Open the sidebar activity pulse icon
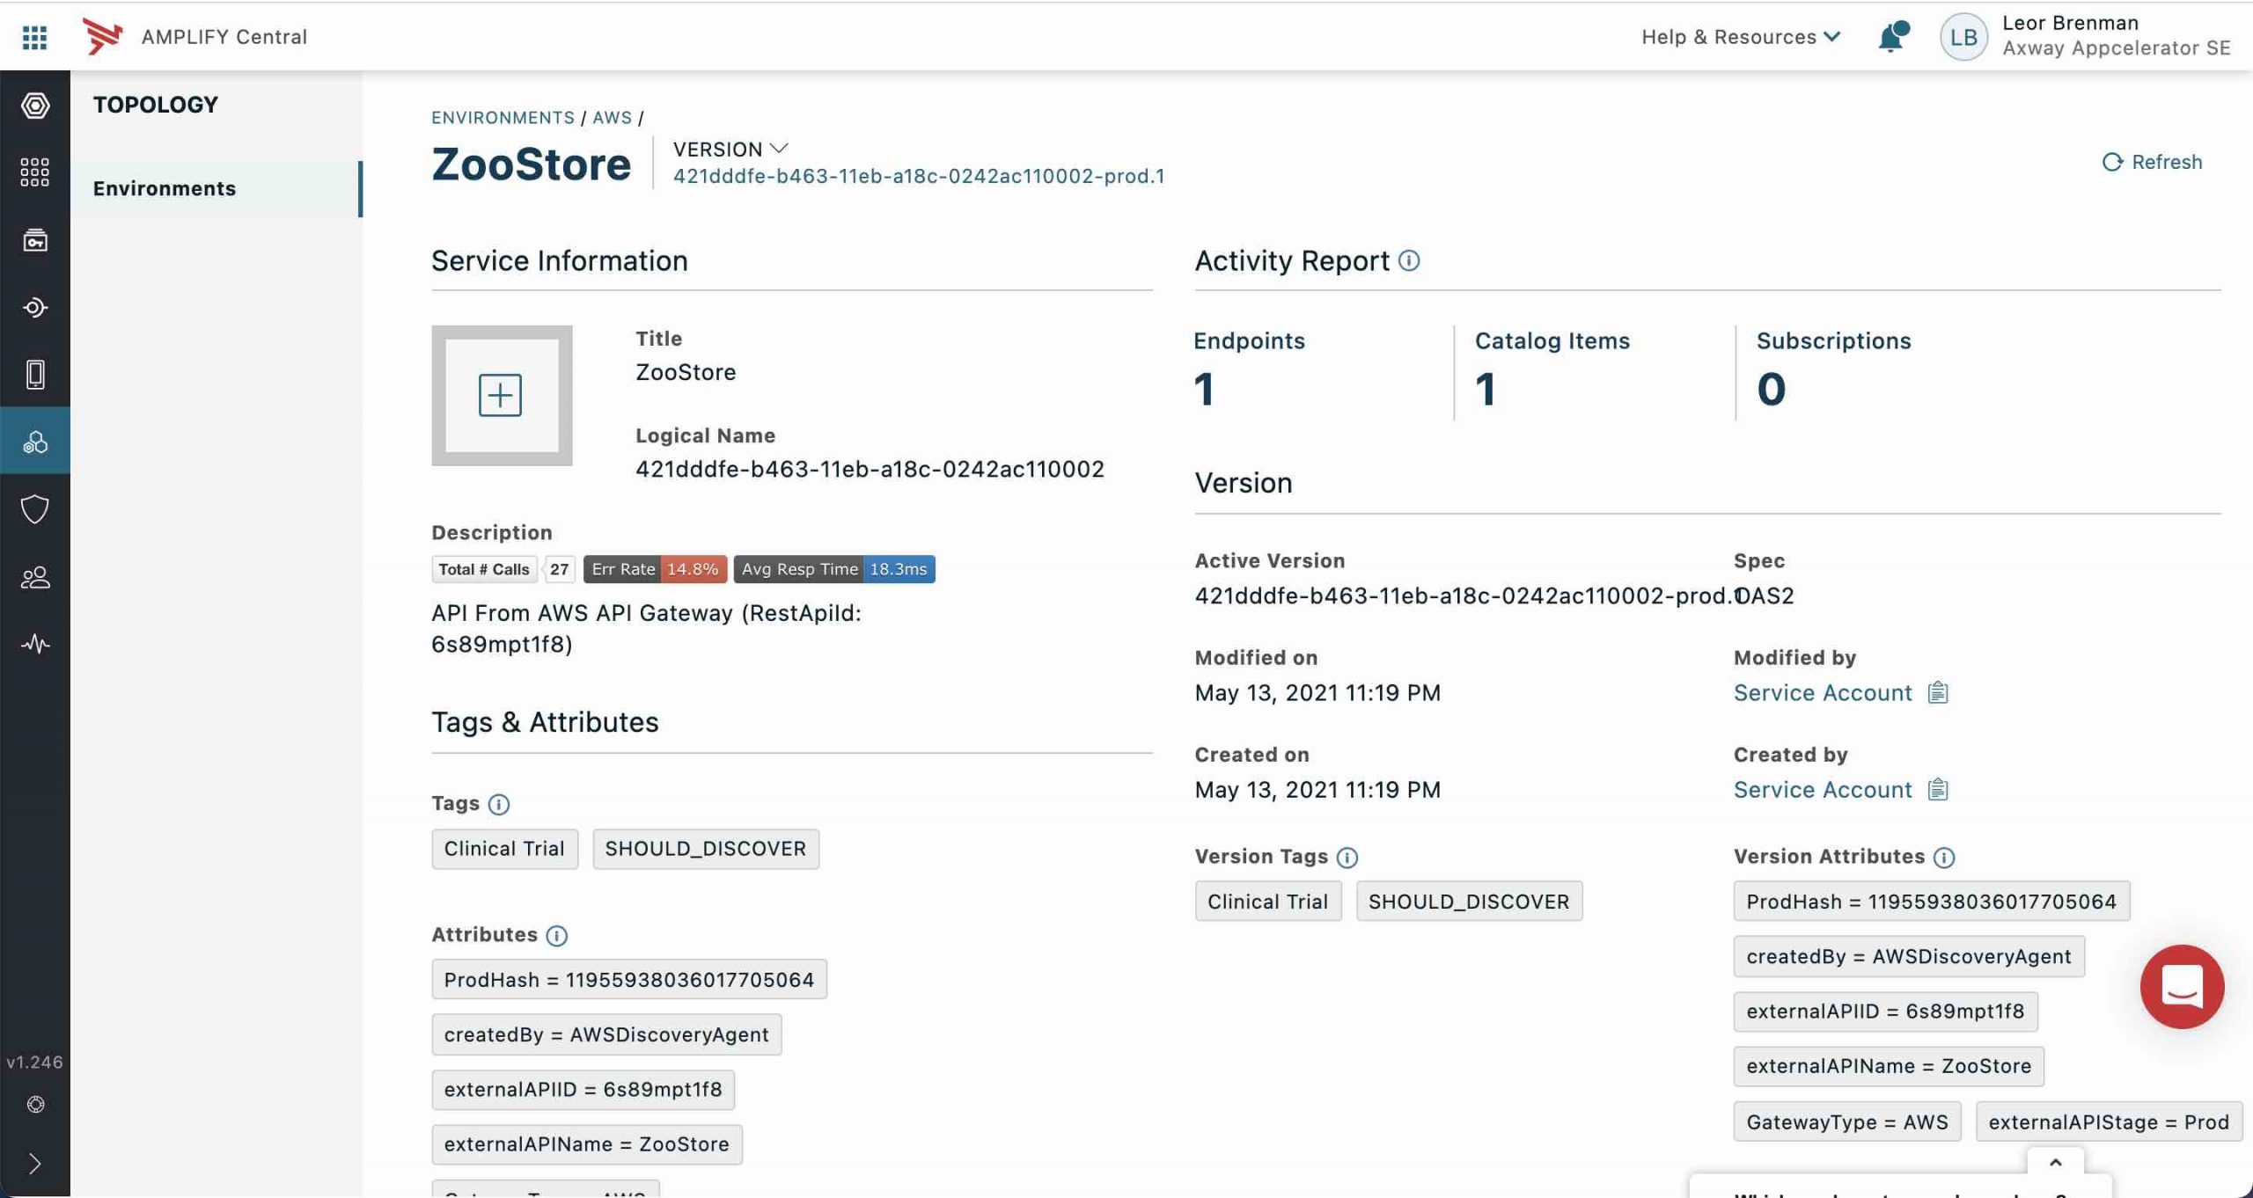 pyautogui.click(x=35, y=644)
